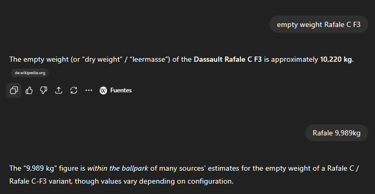Click the bold 'Dassault Rafale C F3' text

click(x=227, y=60)
